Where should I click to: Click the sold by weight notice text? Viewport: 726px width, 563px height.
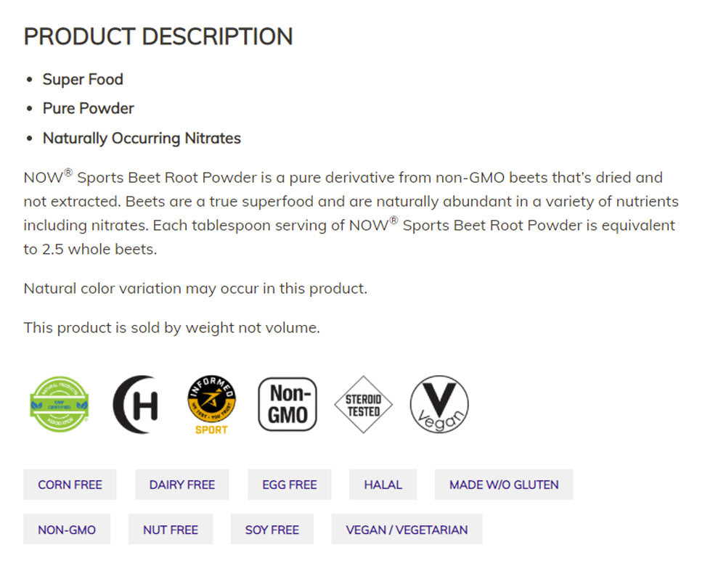(x=171, y=327)
